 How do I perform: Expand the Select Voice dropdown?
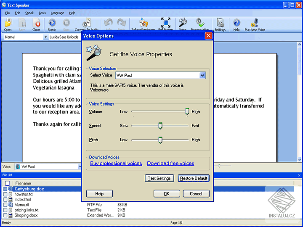[202, 75]
